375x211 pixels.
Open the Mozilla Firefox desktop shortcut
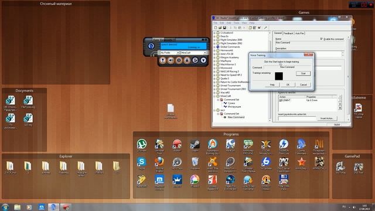[159, 164]
